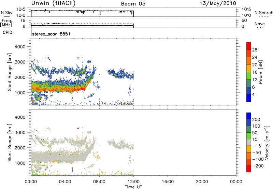Click the 1000 tick on the power panel
The image size is (273, 189).
click(20, 92)
